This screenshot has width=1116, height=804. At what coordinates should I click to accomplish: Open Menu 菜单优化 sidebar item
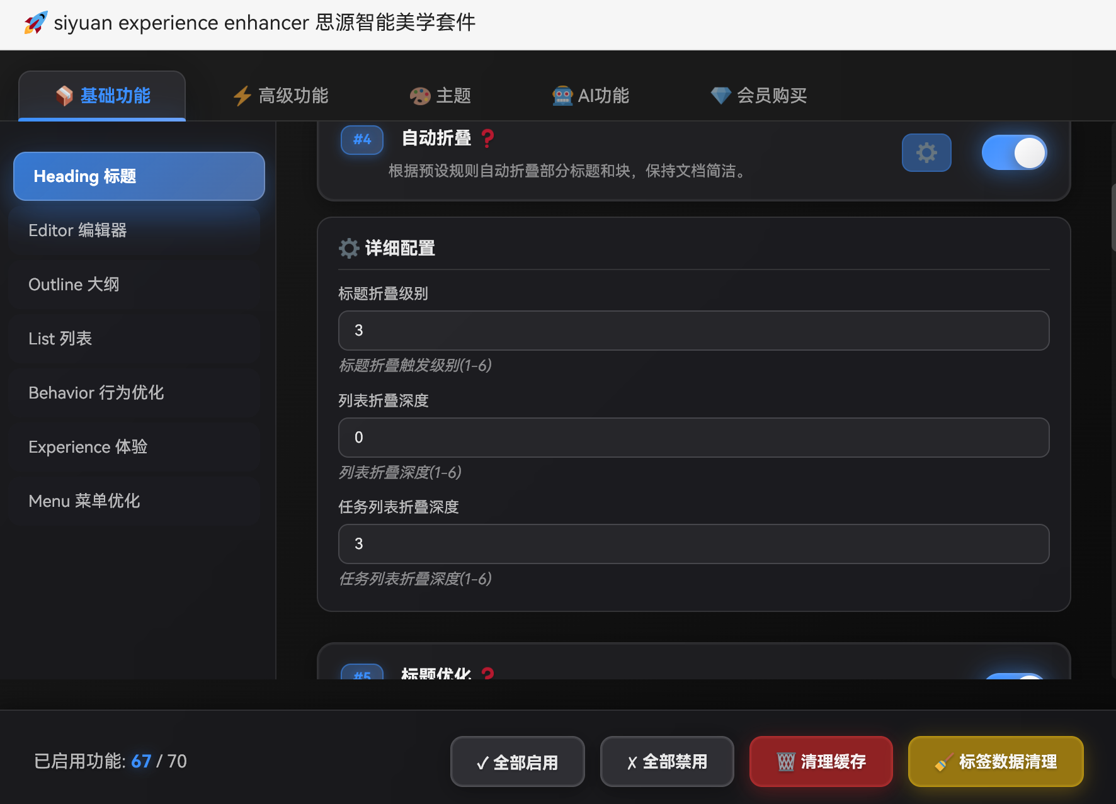coord(135,501)
